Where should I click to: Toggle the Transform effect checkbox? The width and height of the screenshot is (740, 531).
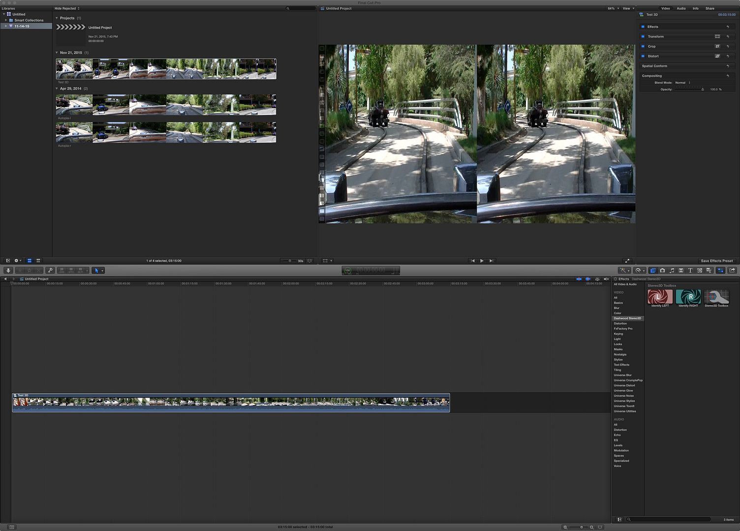point(643,36)
